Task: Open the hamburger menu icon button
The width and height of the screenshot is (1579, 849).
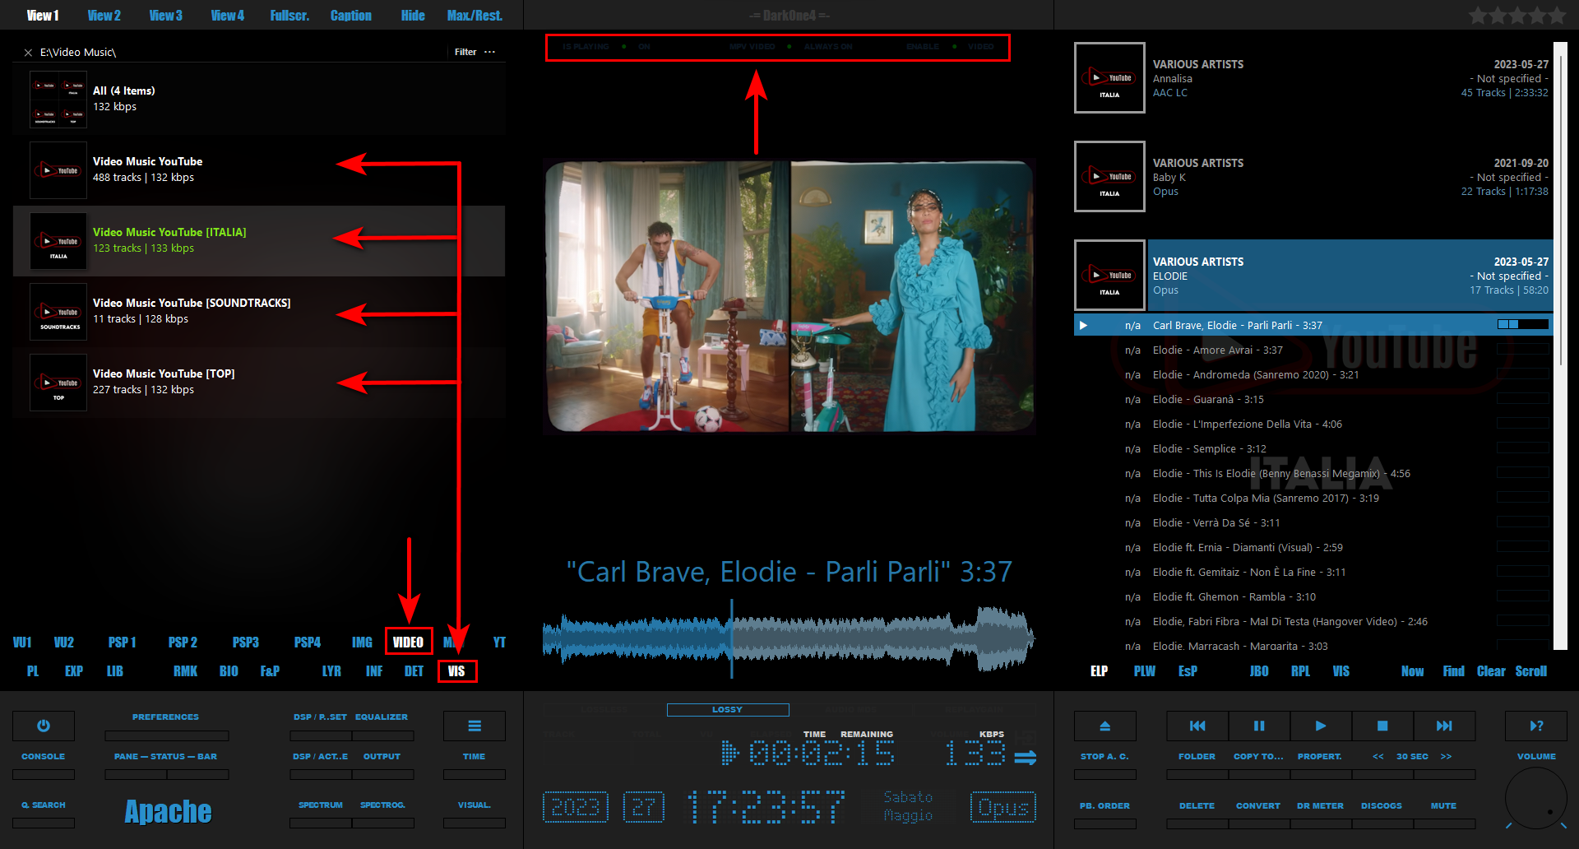Action: (475, 726)
